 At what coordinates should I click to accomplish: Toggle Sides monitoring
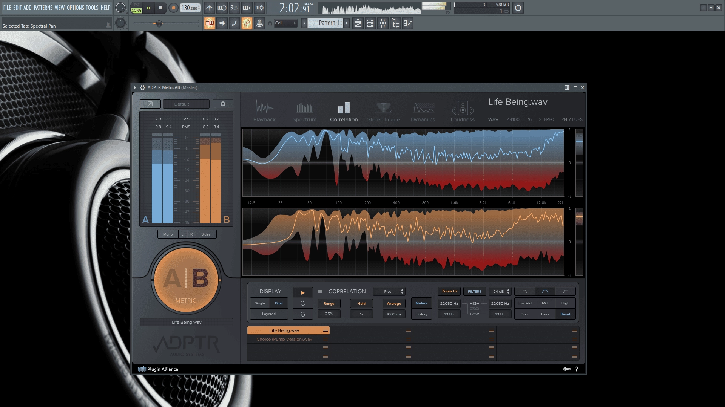[206, 234]
